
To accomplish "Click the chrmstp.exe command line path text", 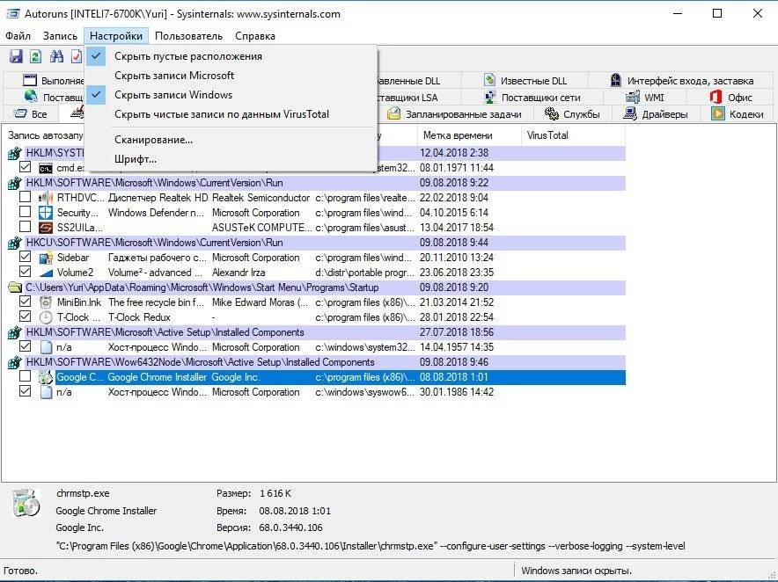I will pyautogui.click(x=371, y=546).
